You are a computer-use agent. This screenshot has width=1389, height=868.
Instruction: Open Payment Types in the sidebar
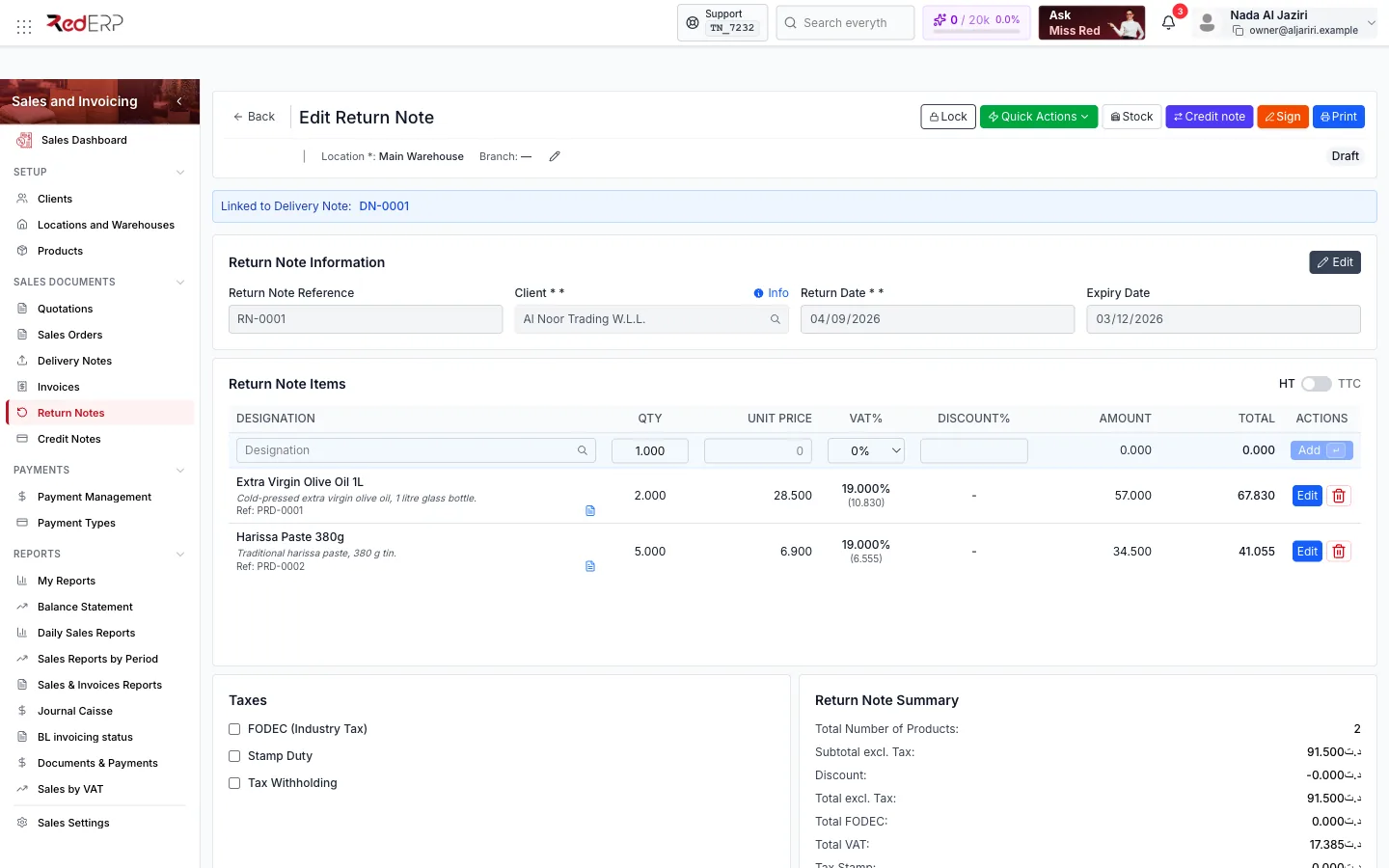point(76,523)
